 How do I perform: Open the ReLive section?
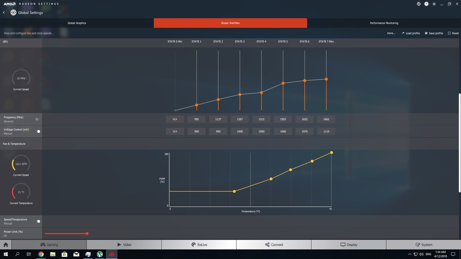199,245
